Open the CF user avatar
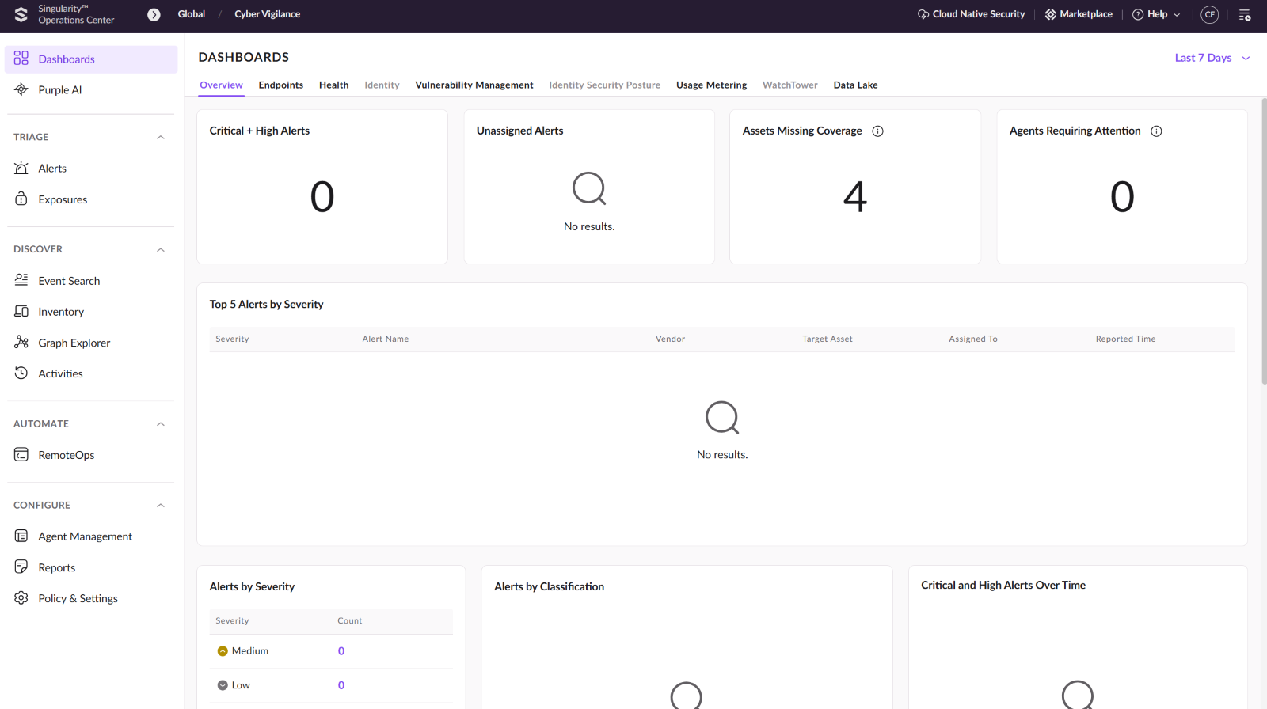The height and width of the screenshot is (709, 1267). tap(1209, 14)
